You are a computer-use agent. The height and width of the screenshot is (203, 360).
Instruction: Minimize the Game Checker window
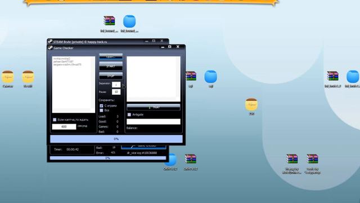(x=163, y=47)
